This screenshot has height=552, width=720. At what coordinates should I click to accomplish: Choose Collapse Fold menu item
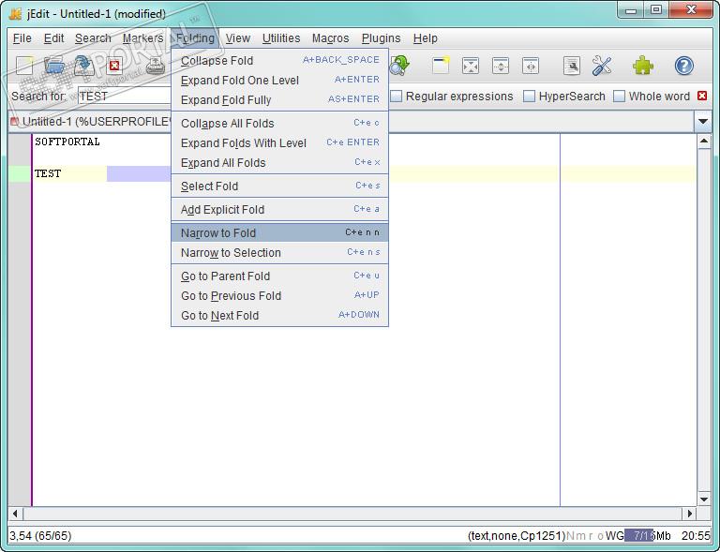(x=279, y=61)
